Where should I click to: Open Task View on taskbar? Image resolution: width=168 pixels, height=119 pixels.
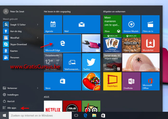click(x=76, y=115)
